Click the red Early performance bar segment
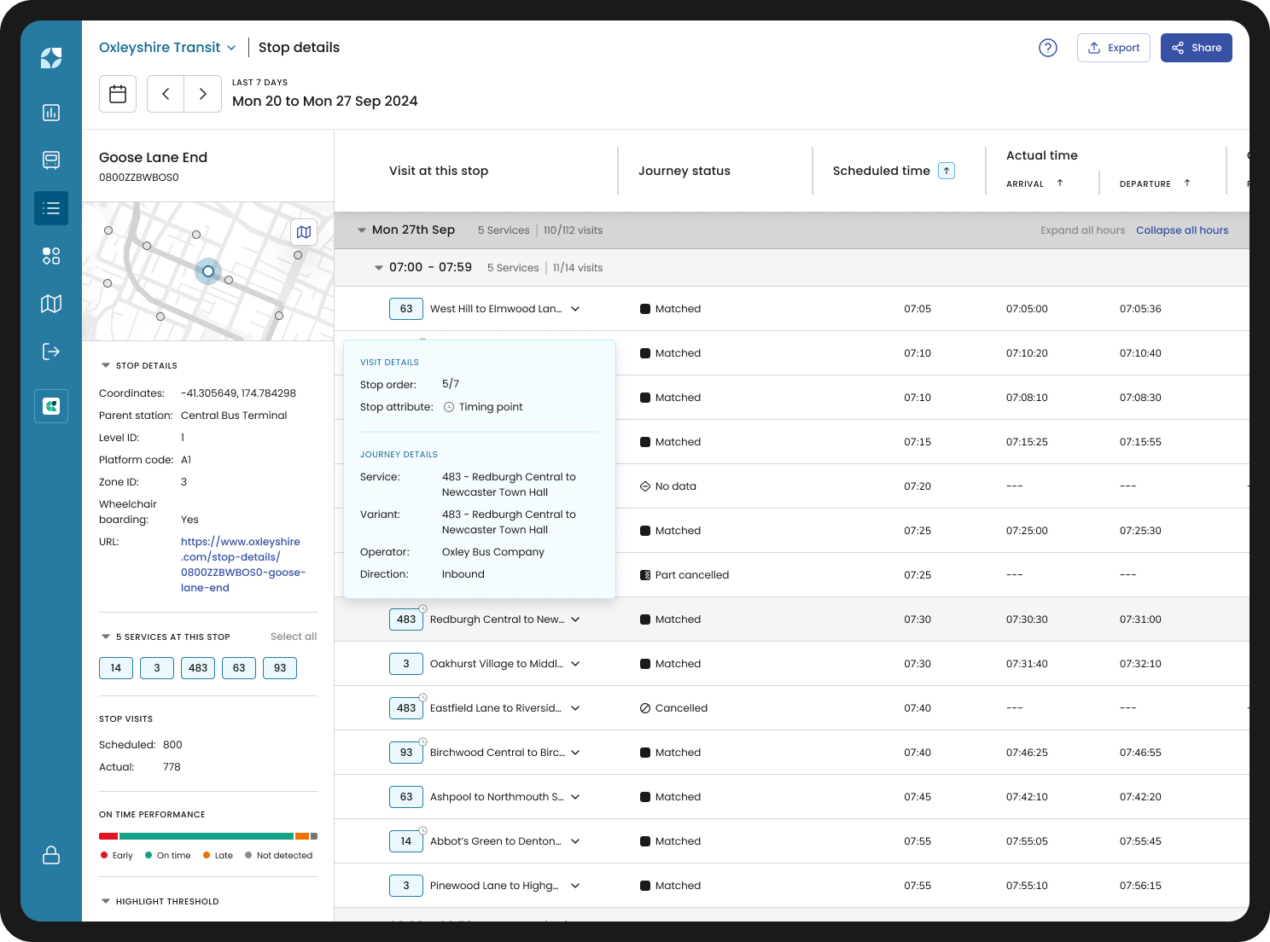Image resolution: width=1270 pixels, height=942 pixels. tap(108, 836)
